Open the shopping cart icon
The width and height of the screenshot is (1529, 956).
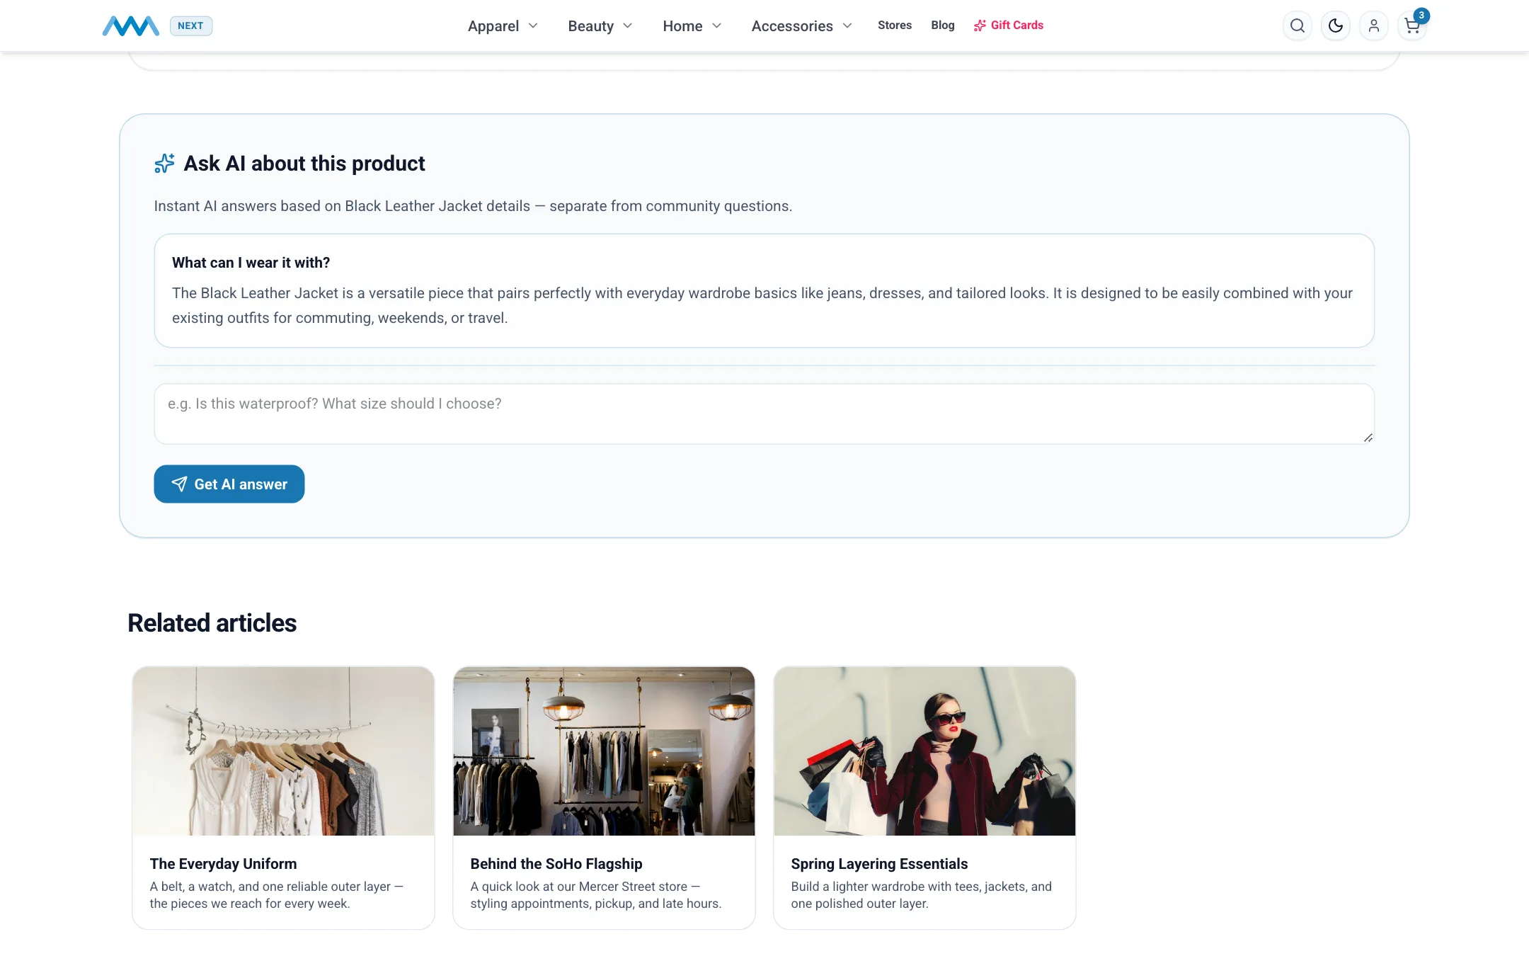pyautogui.click(x=1411, y=26)
